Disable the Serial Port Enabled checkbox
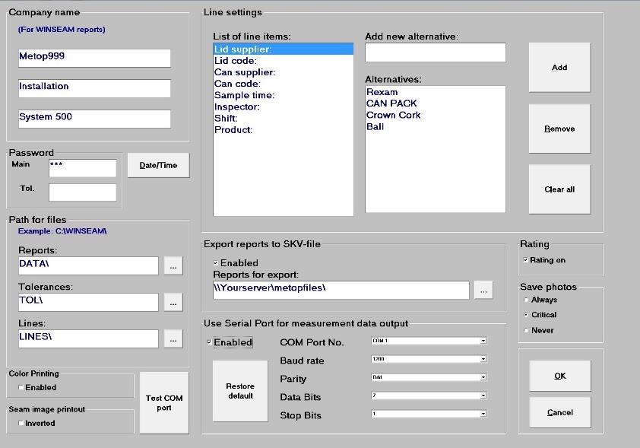The height and width of the screenshot is (448, 640). 210,343
